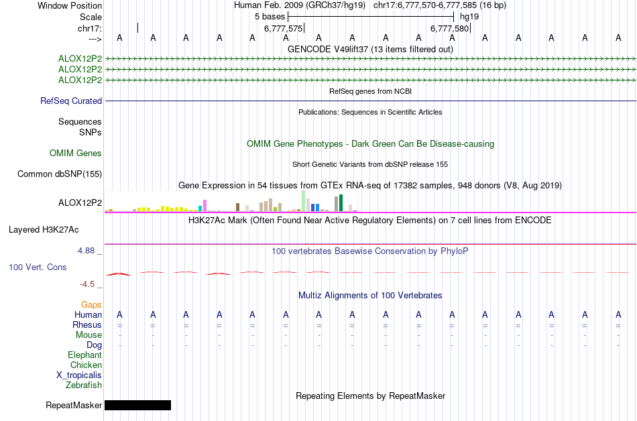Select the second ALOX12P2 gene label
Viewport: 637px width, 421px height.
point(80,70)
